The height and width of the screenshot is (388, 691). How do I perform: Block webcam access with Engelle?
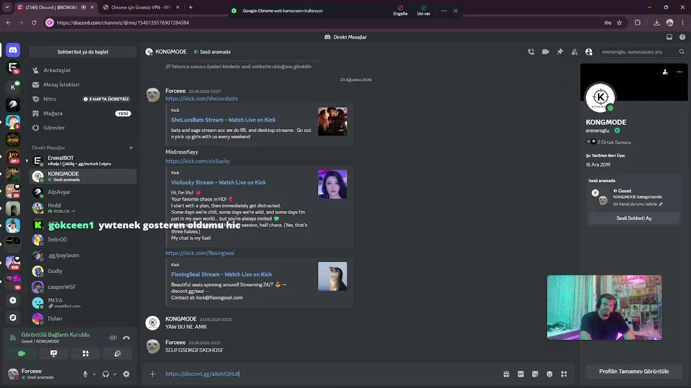pos(401,11)
